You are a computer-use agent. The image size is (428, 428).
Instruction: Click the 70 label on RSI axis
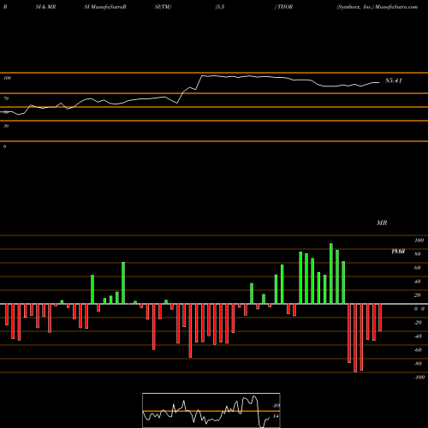pos(6,98)
